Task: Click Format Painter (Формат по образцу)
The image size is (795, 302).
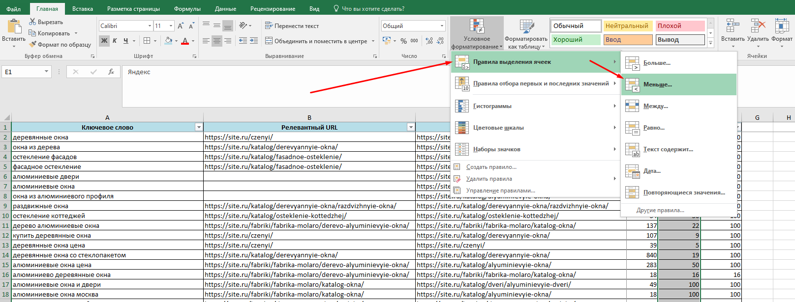Action: coord(60,44)
